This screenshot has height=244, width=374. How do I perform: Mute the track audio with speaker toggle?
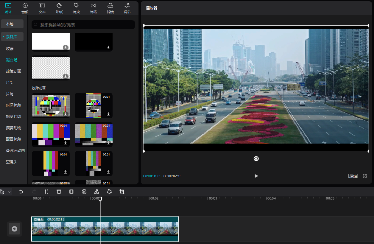(x=15, y=229)
